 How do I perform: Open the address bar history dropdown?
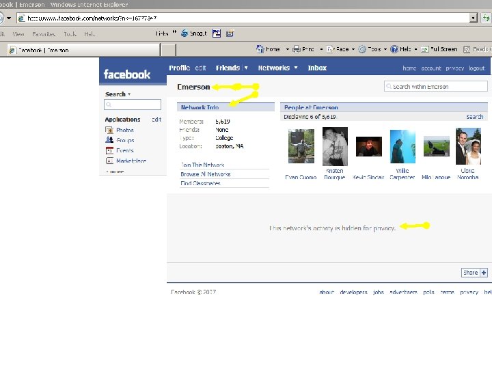[474, 18]
